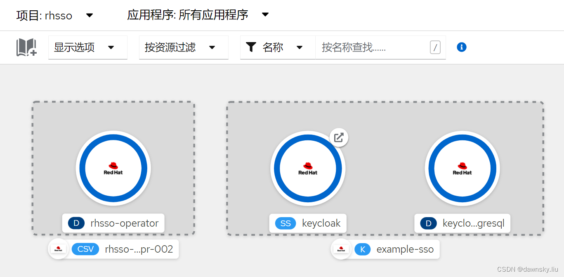Viewport: 564px width, 277px height.
Task: Focus the find-by-name search field
Action: coord(380,47)
